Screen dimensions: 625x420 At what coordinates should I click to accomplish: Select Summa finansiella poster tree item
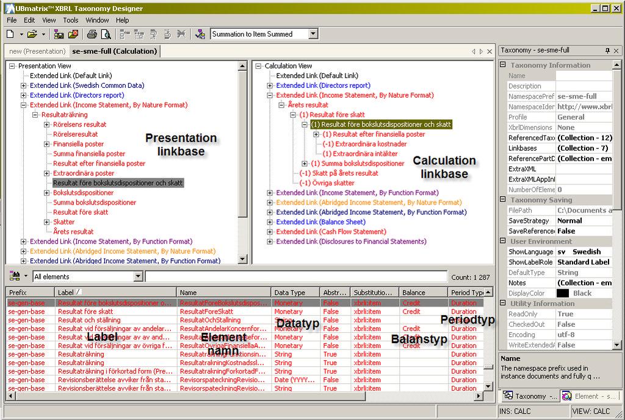(x=89, y=153)
